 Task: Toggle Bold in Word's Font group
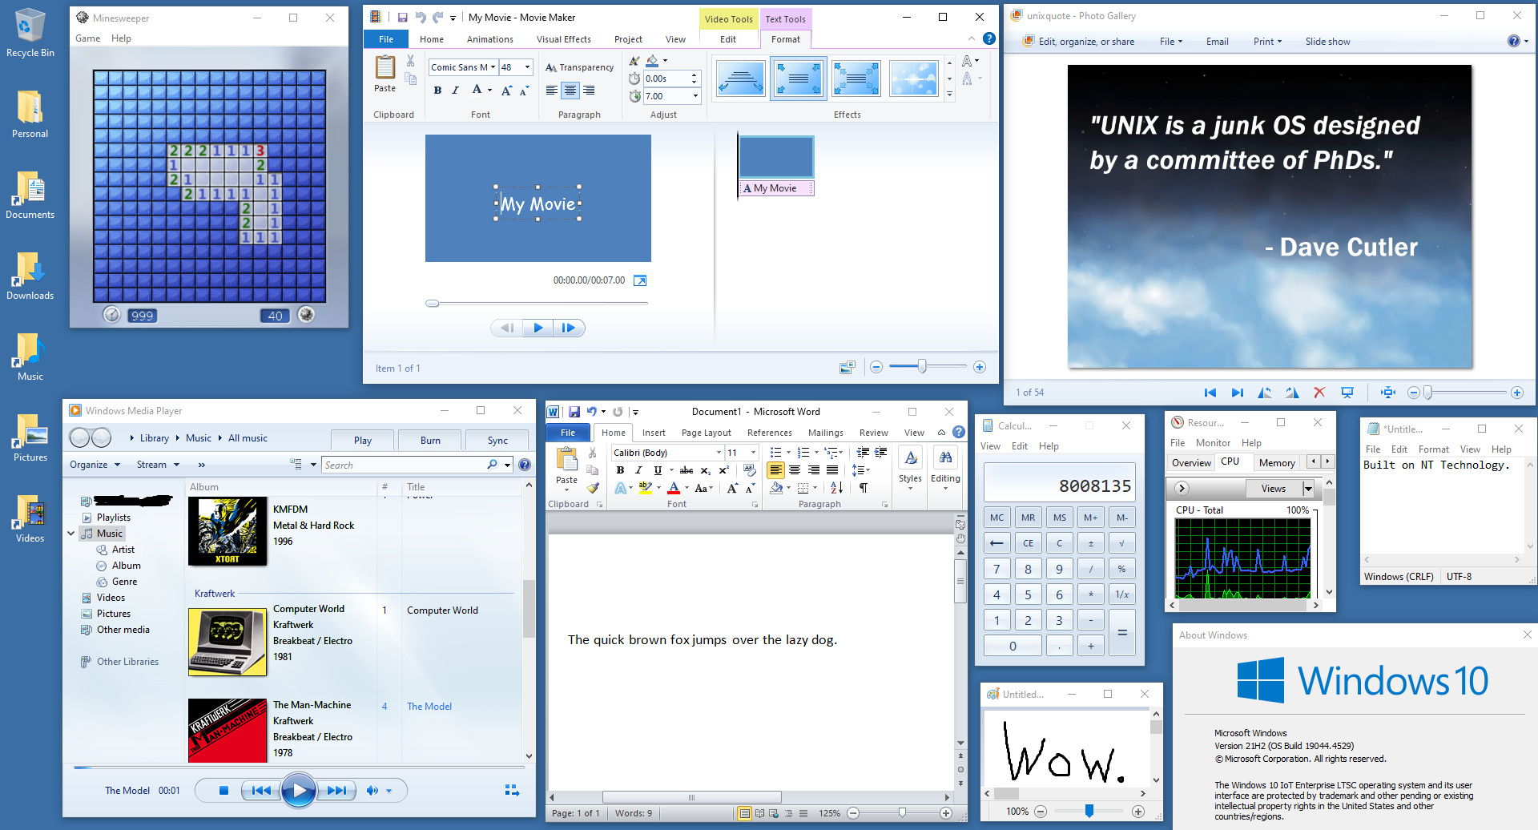[620, 470]
